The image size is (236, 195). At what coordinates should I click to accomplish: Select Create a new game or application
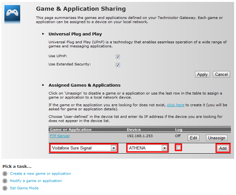click(x=41, y=174)
